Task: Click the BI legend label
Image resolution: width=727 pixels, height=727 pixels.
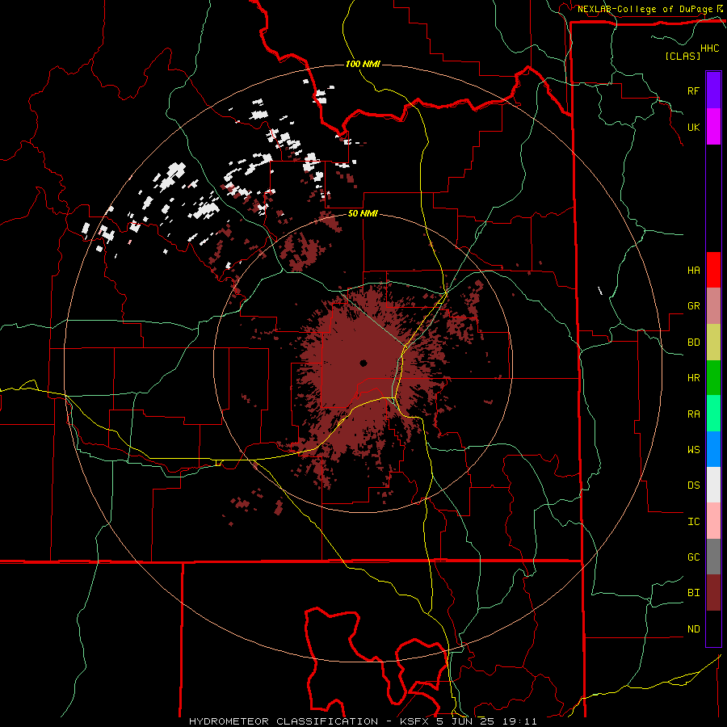Action: click(693, 593)
